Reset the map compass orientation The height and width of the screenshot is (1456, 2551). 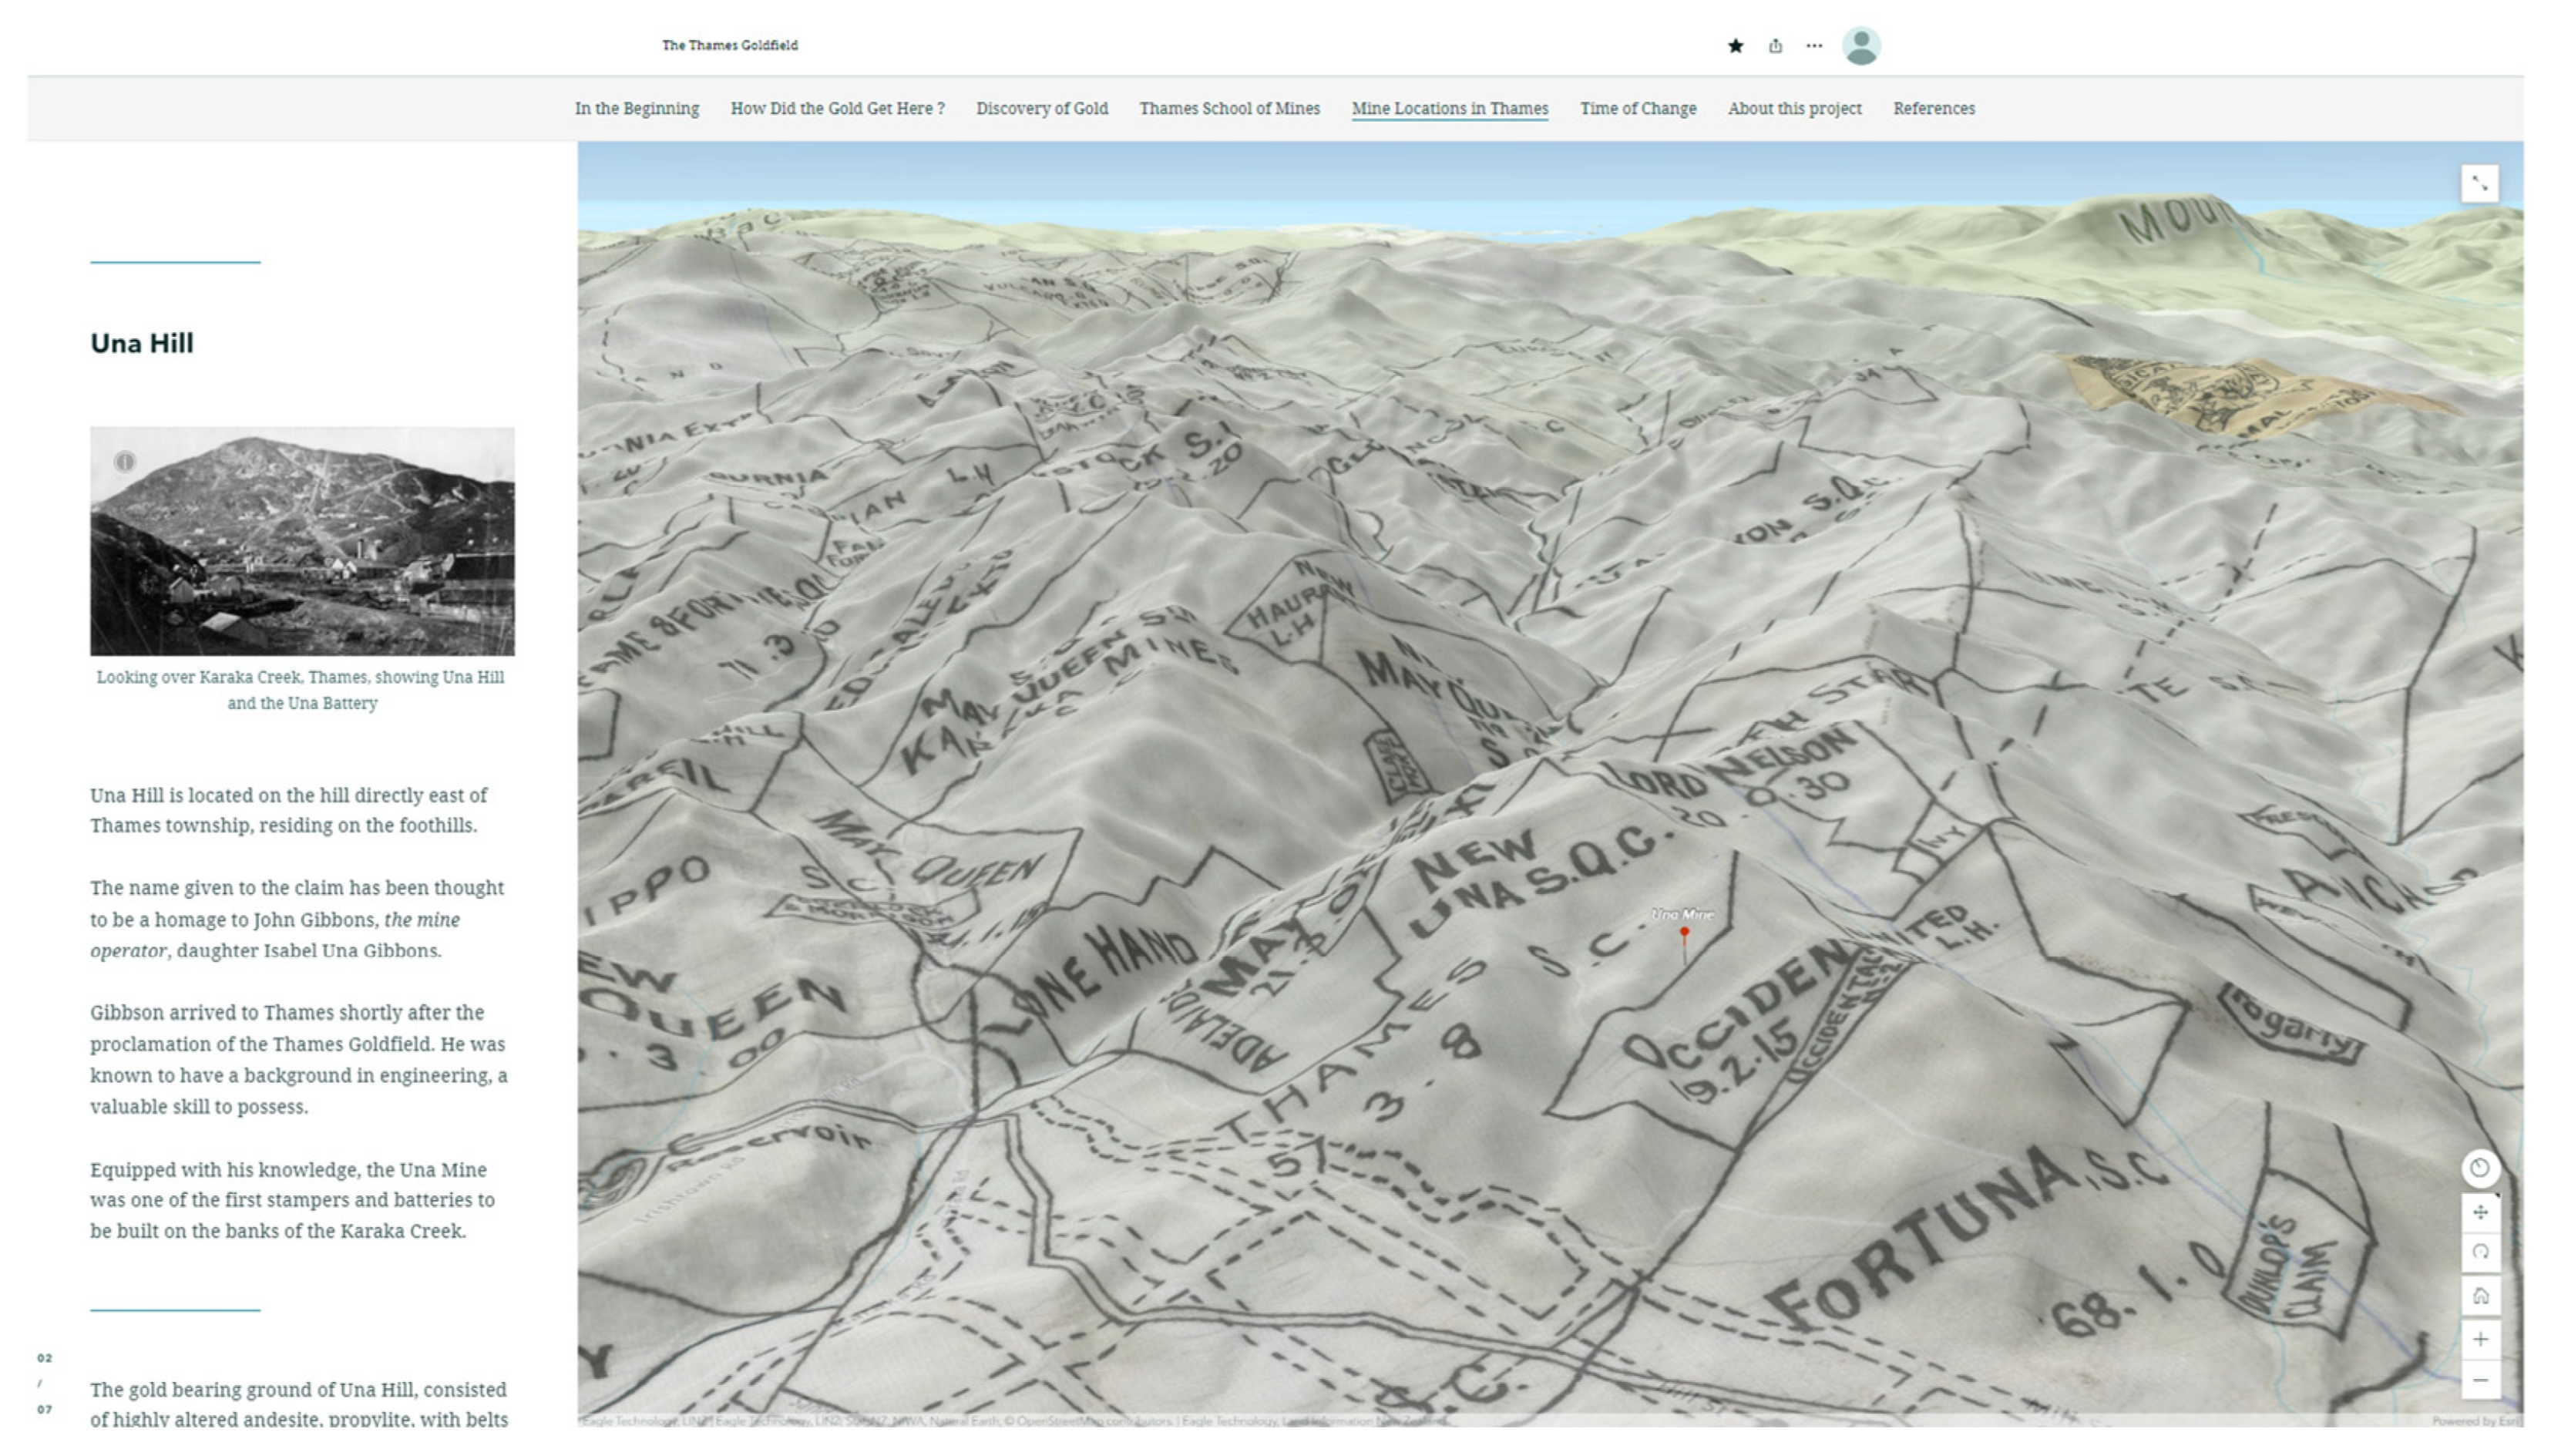(x=2479, y=1168)
